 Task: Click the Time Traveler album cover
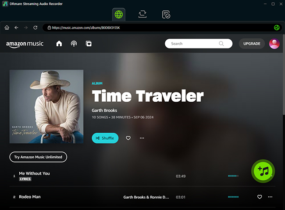46,107
